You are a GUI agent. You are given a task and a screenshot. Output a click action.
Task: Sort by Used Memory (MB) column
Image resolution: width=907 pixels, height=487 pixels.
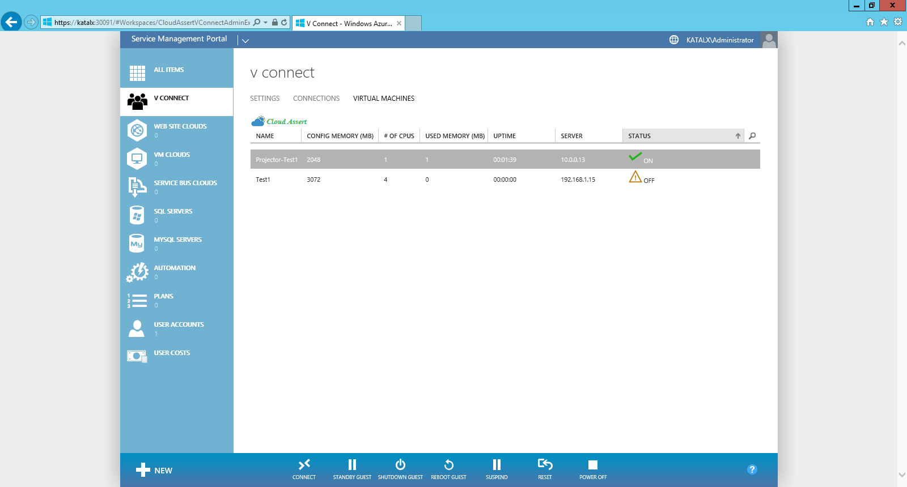[455, 136]
